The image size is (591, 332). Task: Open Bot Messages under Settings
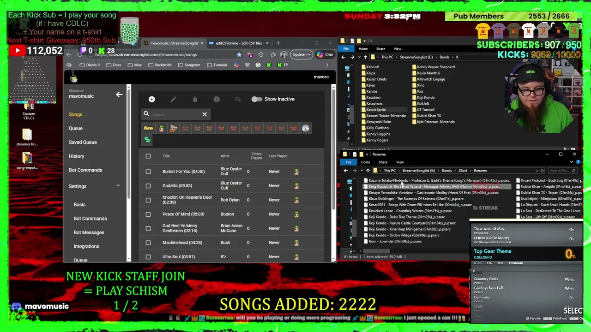[x=89, y=232]
